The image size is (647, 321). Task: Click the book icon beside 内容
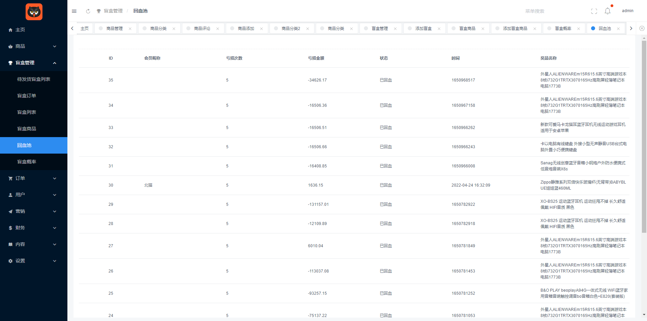10,245
